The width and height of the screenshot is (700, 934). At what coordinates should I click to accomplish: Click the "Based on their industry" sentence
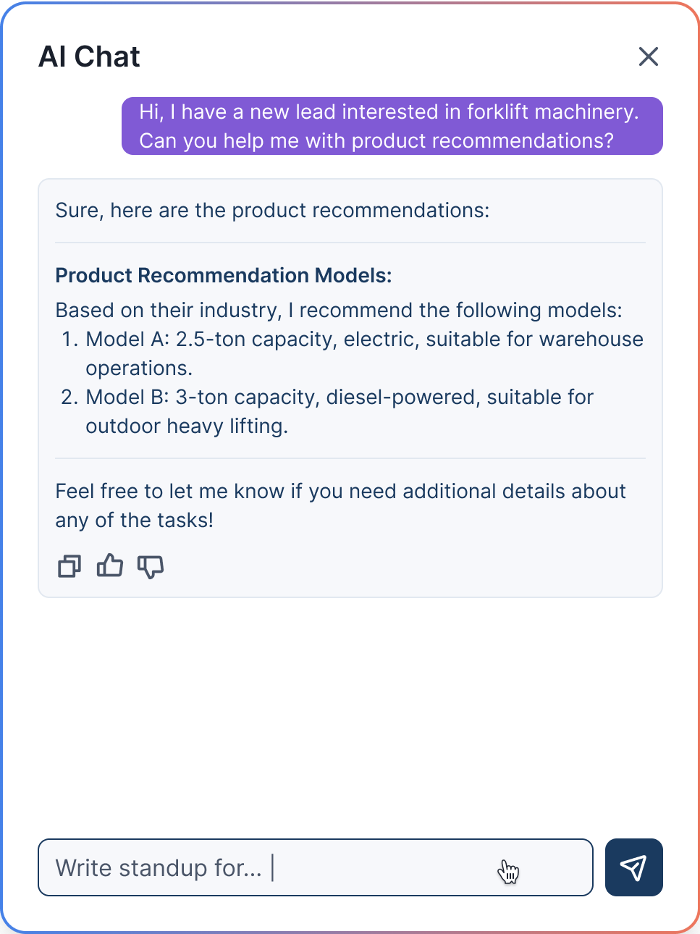click(x=338, y=311)
